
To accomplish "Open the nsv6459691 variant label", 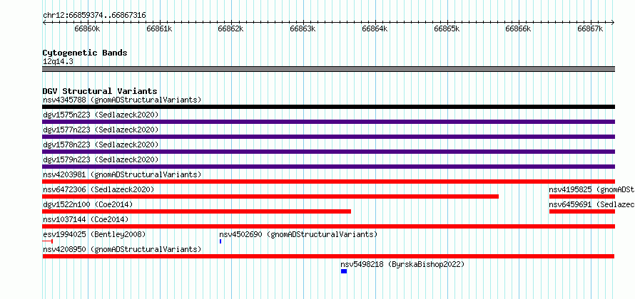I will coord(591,204).
